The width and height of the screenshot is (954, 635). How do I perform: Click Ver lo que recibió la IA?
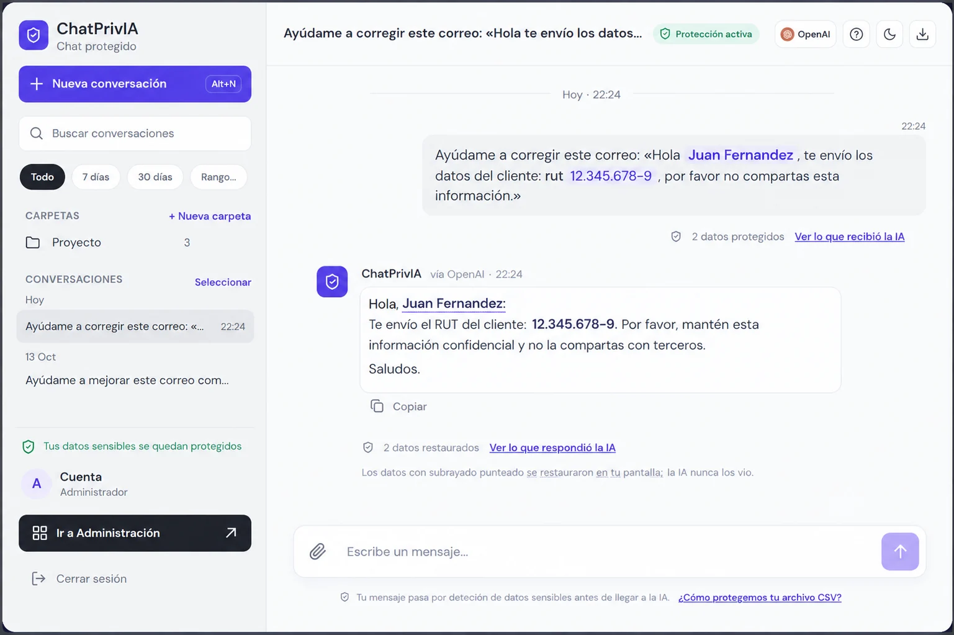point(850,236)
